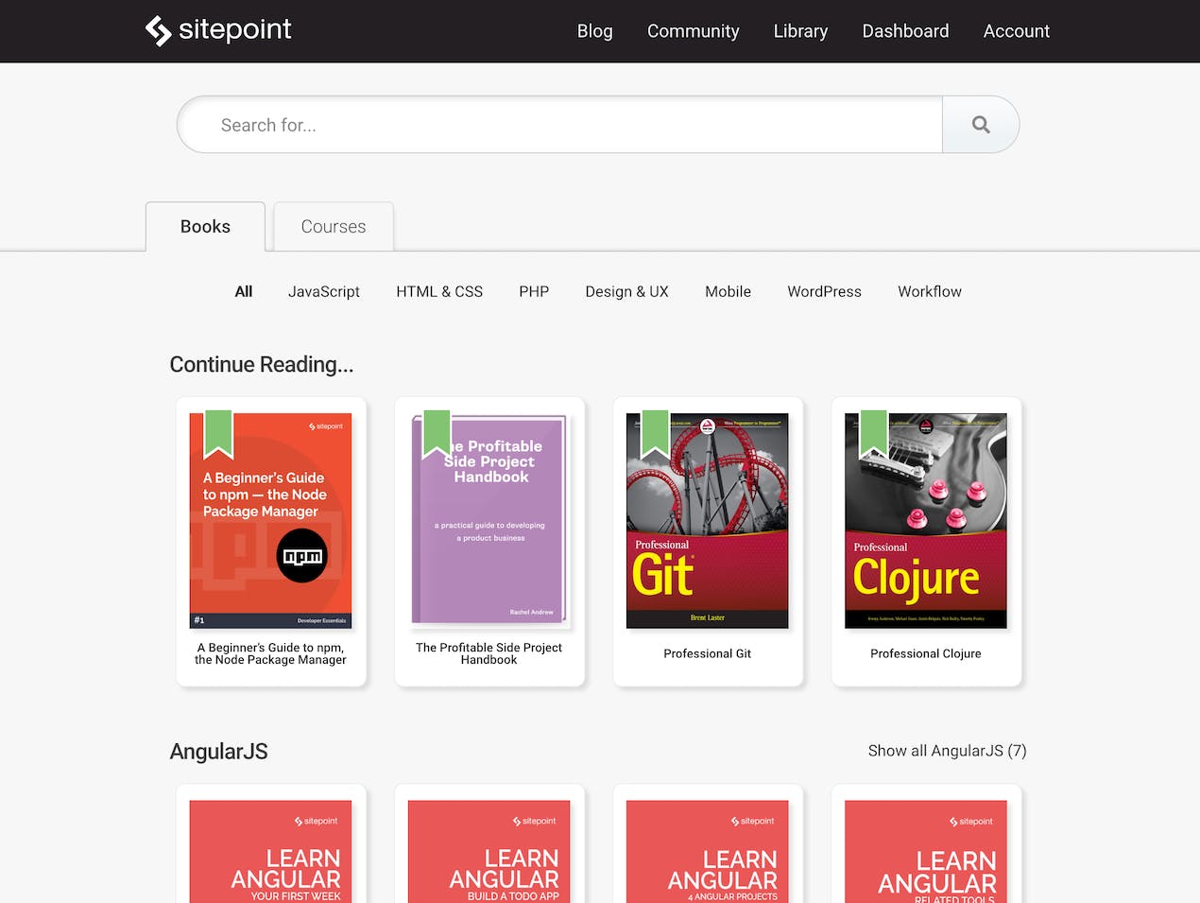Open the Community navigation link
This screenshot has width=1200, height=903.
(694, 31)
